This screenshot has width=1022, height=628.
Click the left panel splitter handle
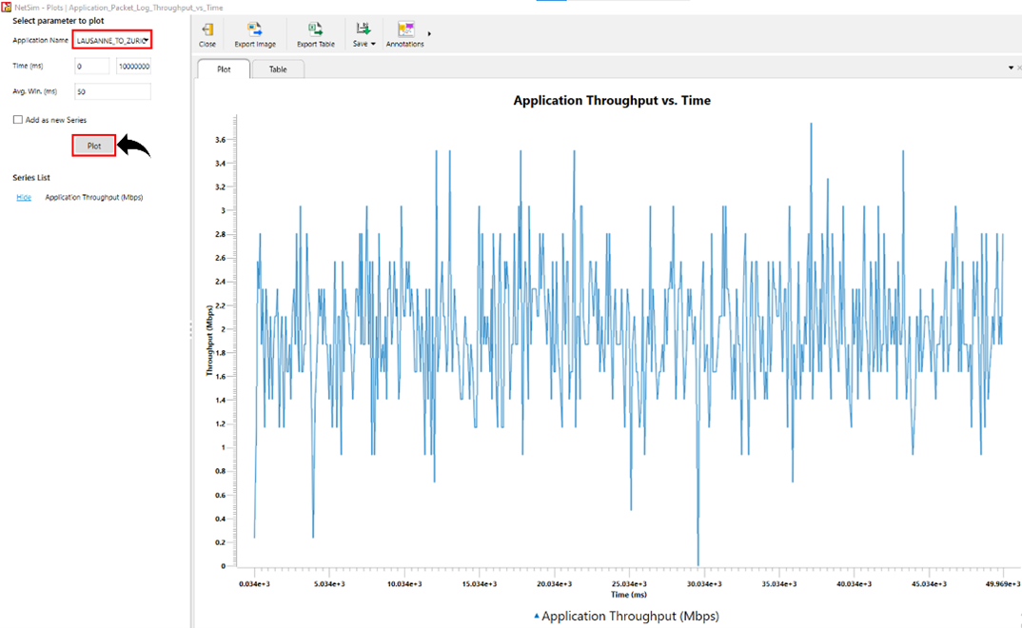190,328
